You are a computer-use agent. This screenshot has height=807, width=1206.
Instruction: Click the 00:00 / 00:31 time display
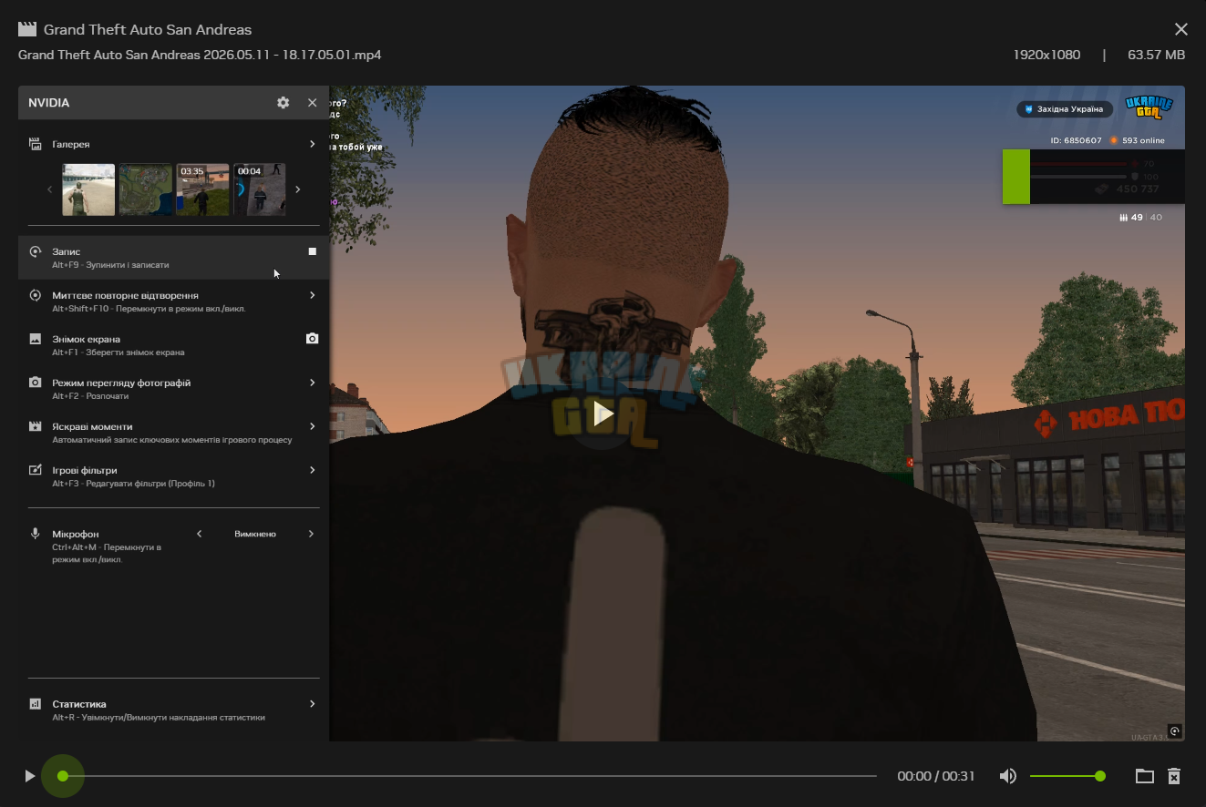point(936,776)
